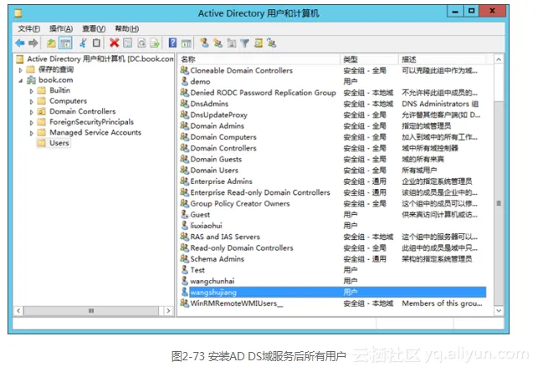Click the filter funnel icon
This screenshot has height=372, width=538.
point(244,43)
